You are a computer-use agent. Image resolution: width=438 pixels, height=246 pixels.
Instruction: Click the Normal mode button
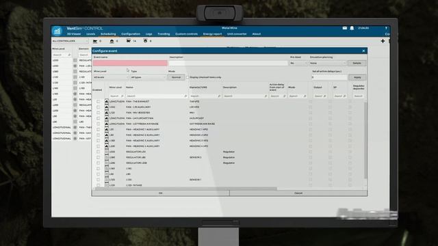176,77
